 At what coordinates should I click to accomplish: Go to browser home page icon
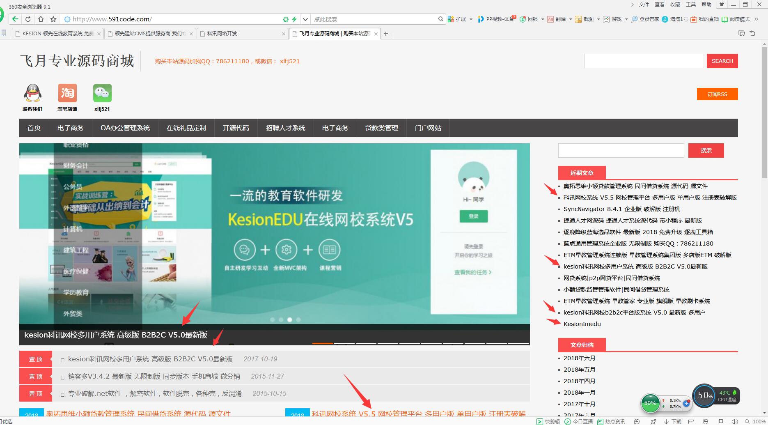click(41, 19)
